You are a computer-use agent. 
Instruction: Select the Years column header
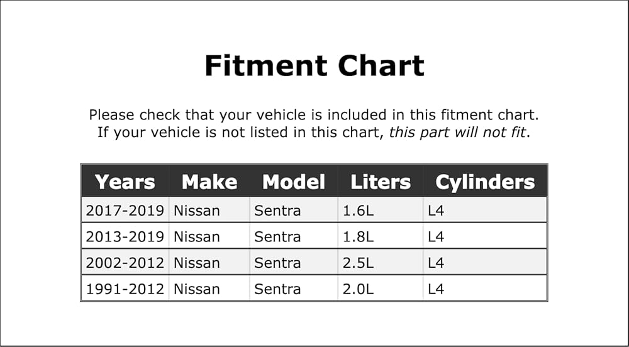(125, 182)
